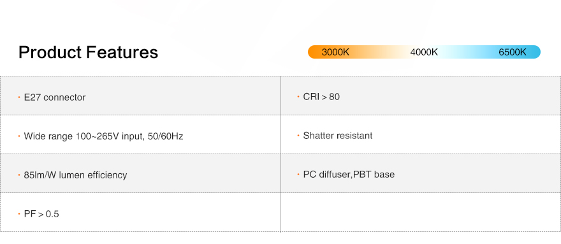Click the bullet beside Wide range input

point(19,136)
